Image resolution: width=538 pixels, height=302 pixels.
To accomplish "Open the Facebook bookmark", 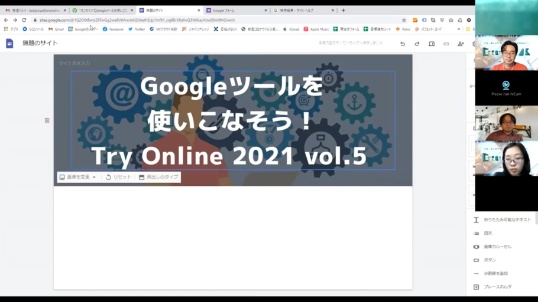I will coord(113,29).
